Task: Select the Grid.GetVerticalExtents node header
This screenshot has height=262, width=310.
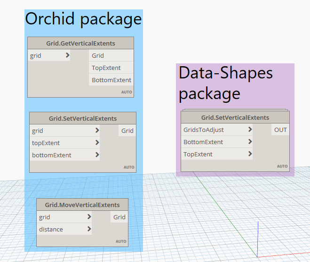Action: point(80,43)
